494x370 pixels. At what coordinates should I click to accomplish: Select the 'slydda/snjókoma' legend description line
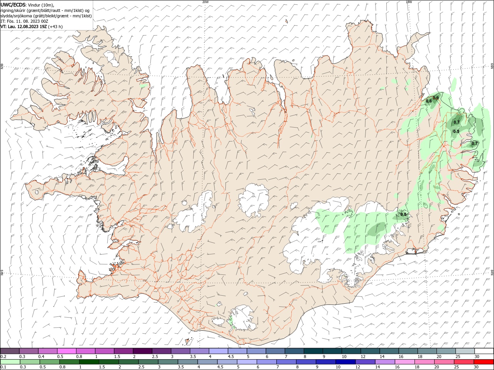[x=46, y=16]
